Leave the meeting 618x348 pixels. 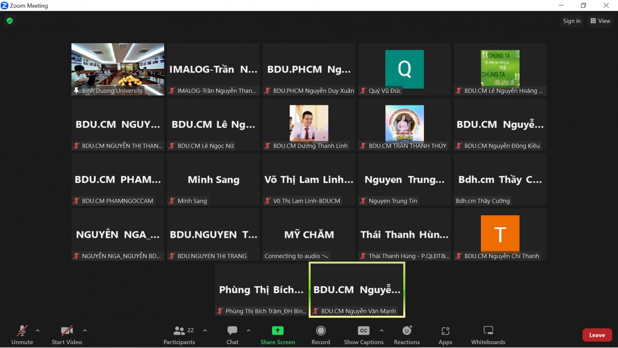(x=597, y=335)
